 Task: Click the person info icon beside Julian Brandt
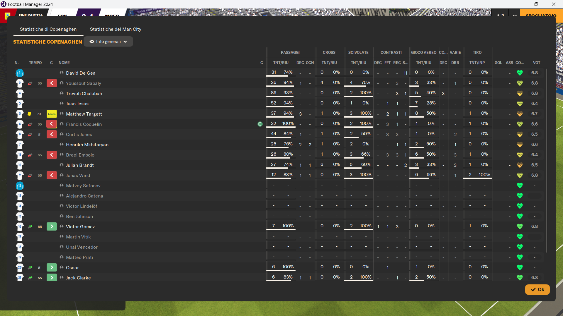[62, 165]
